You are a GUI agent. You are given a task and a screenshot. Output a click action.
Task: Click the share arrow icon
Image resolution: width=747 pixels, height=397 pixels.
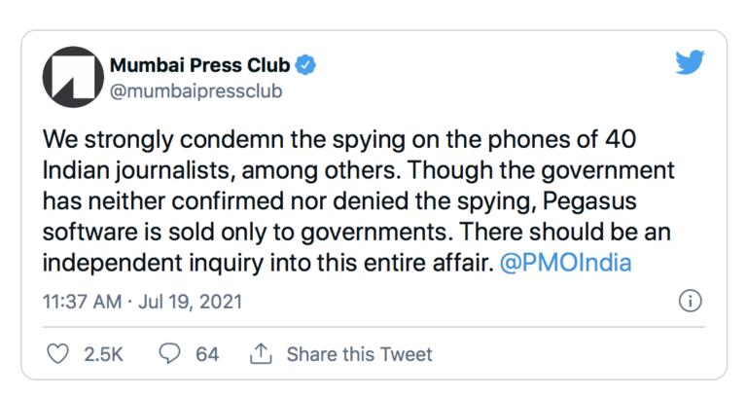tap(260, 353)
